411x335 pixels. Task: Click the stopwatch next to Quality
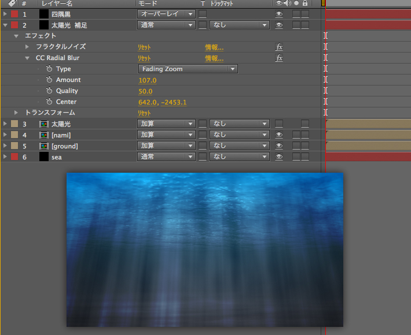coord(49,91)
